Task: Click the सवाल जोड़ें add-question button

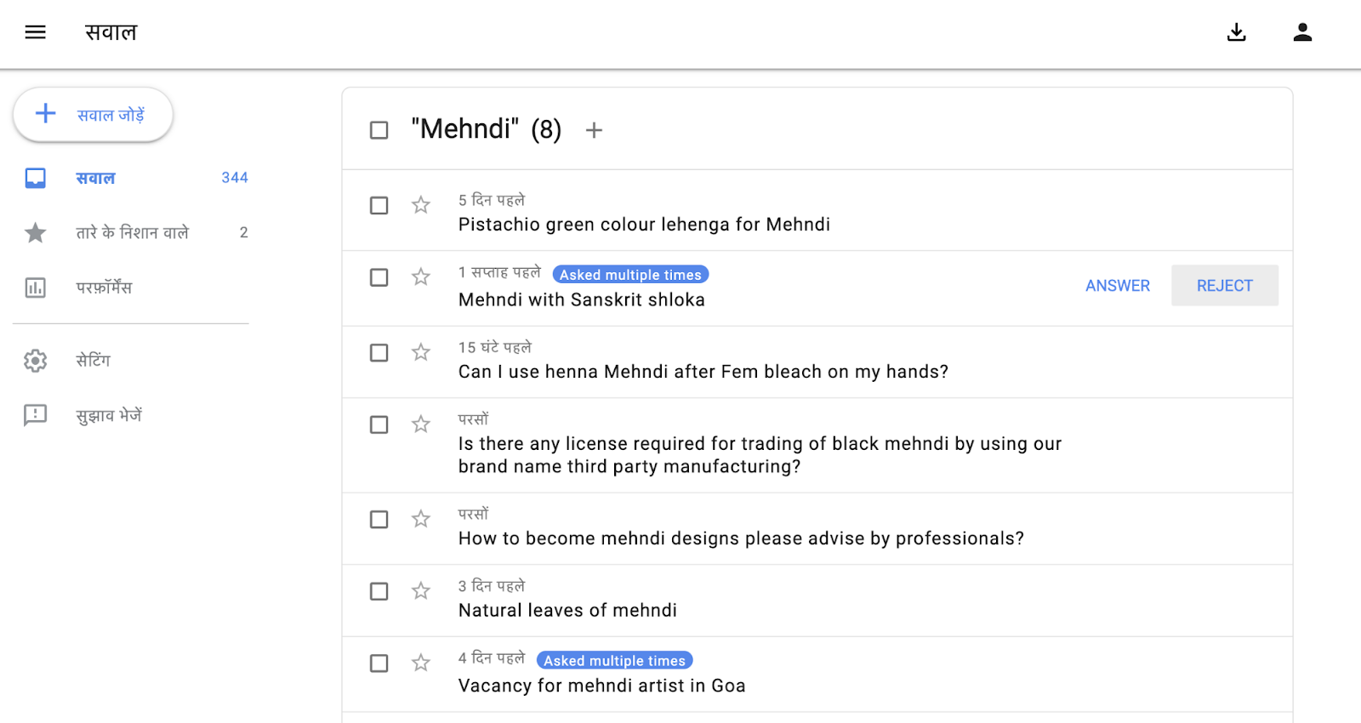Action: click(93, 114)
